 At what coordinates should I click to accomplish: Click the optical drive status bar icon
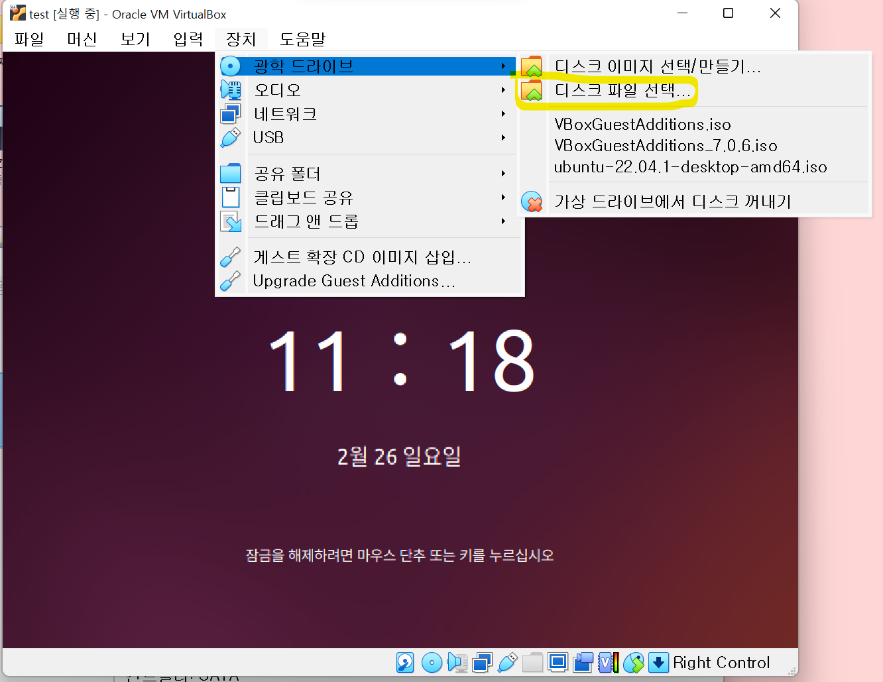click(x=432, y=663)
